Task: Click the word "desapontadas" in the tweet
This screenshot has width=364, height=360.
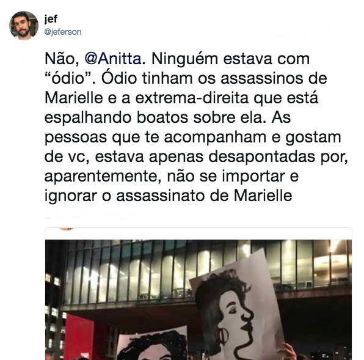Action: pos(261,156)
